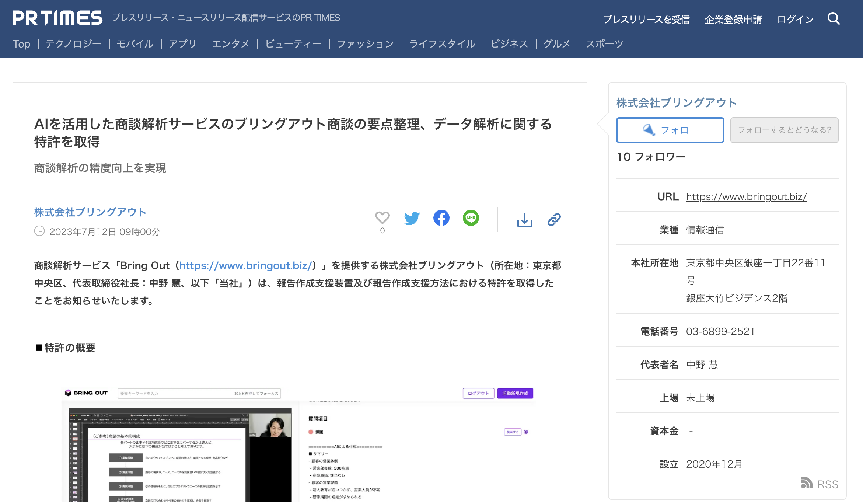
Task: Click the 10 フォロワー count
Action: (x=651, y=157)
